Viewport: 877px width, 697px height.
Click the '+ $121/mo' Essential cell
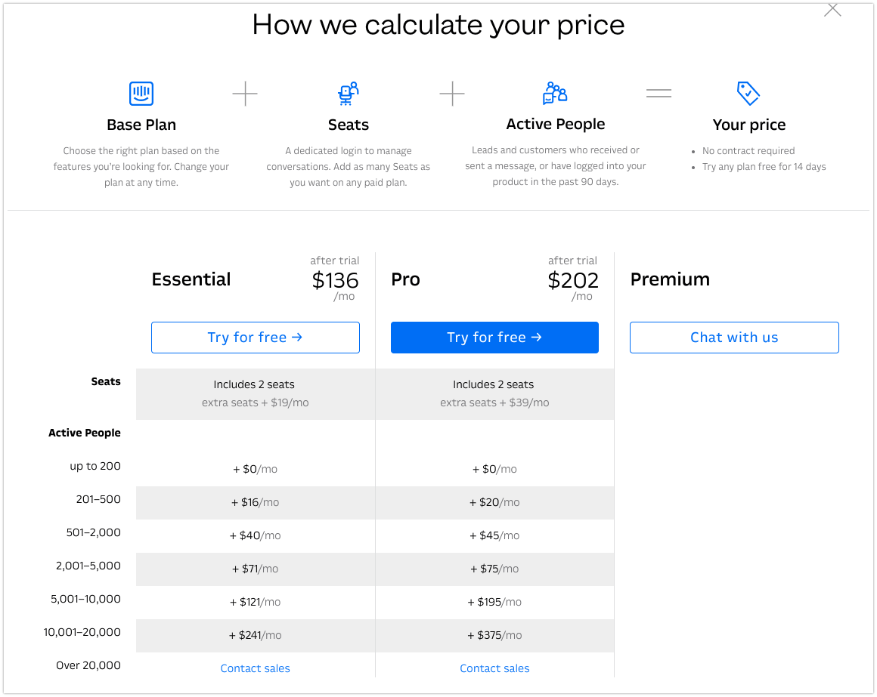[255, 602]
